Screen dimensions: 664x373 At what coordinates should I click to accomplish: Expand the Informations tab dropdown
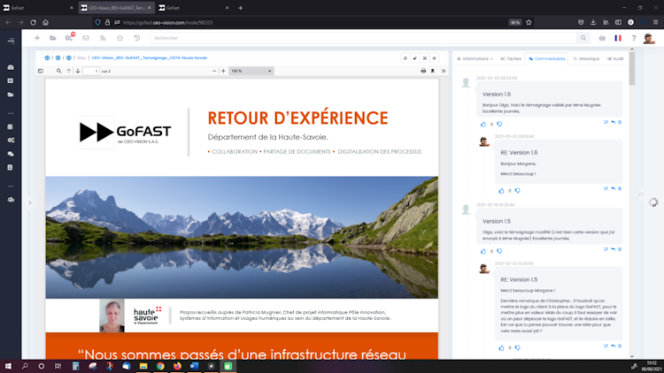(x=475, y=59)
